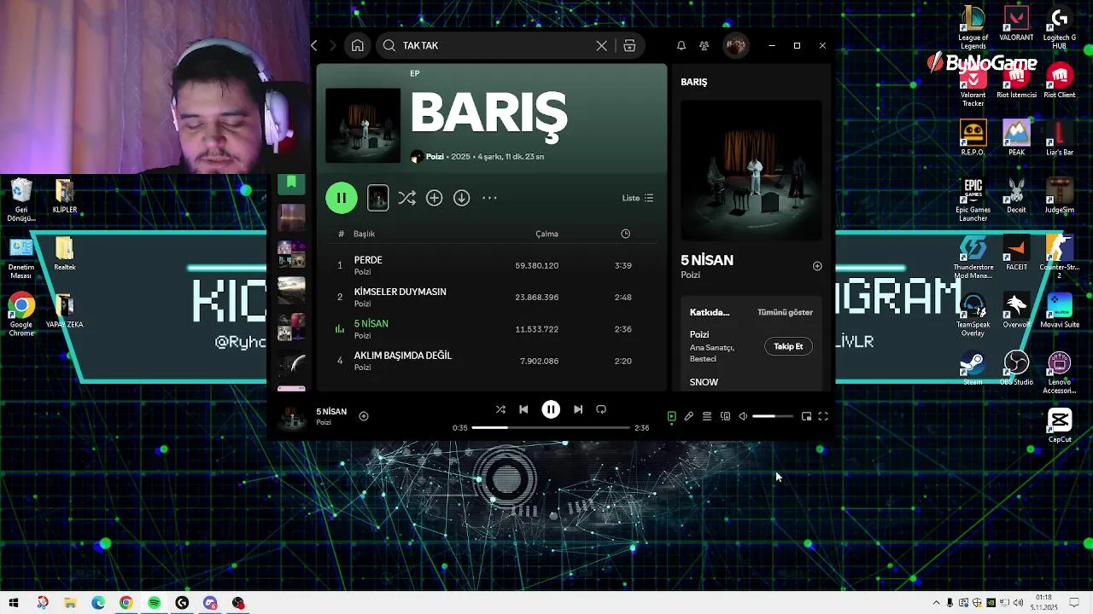Go to Spotify Home with the house icon
1093x614 pixels.
(x=358, y=46)
